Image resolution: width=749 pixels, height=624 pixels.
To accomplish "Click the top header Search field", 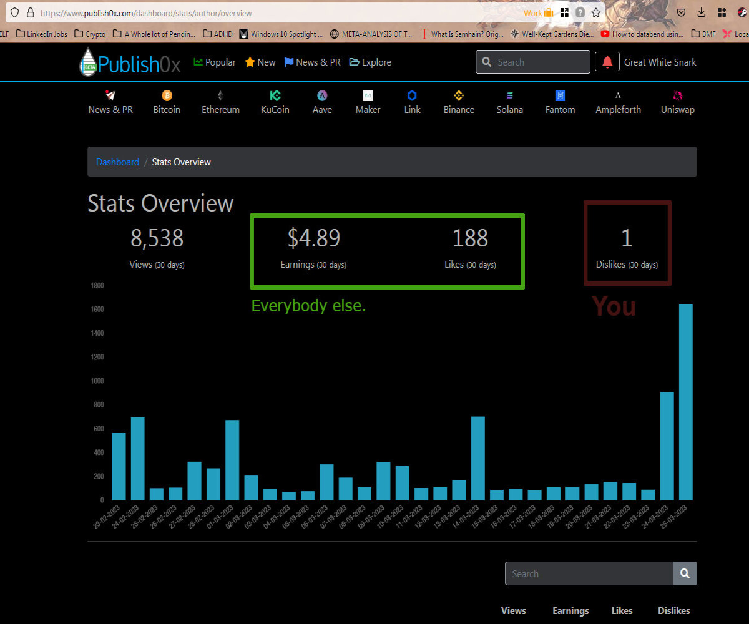I will [532, 62].
